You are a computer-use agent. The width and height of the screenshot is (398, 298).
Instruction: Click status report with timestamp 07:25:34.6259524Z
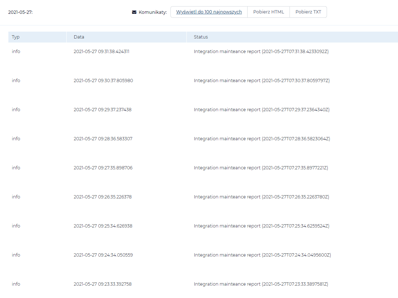262,226
